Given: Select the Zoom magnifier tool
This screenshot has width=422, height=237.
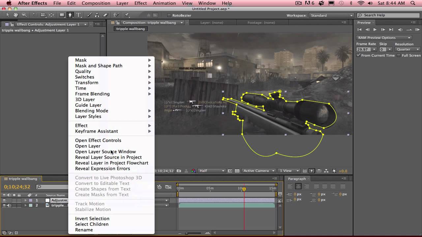Looking at the screenshot, I should click(x=24, y=15).
